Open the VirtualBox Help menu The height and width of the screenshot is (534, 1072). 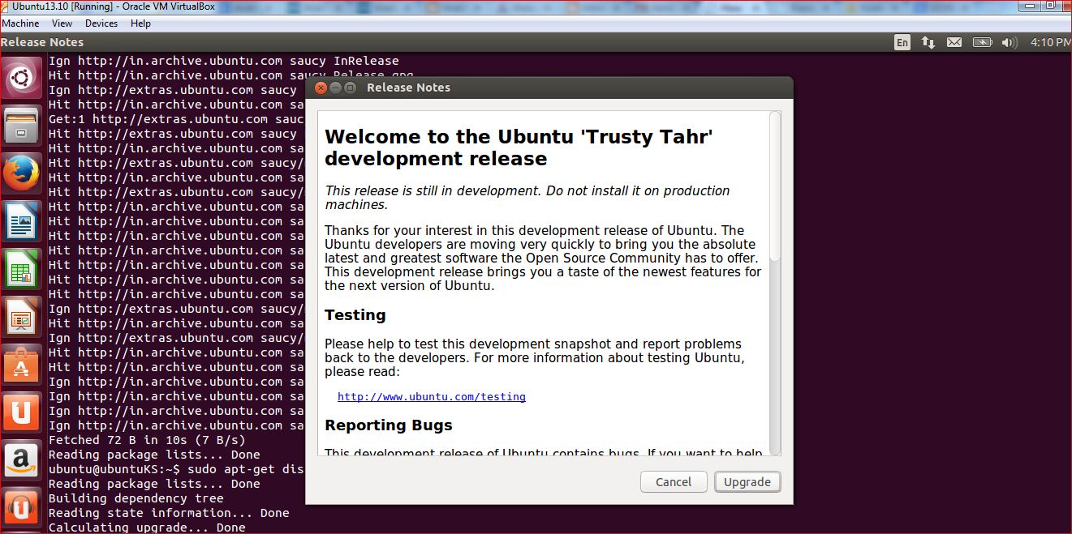tap(140, 23)
